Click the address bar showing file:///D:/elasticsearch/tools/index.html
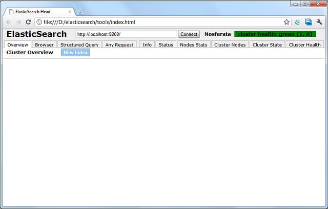Viewport: 328px width, 209px height. pyautogui.click(x=163, y=22)
